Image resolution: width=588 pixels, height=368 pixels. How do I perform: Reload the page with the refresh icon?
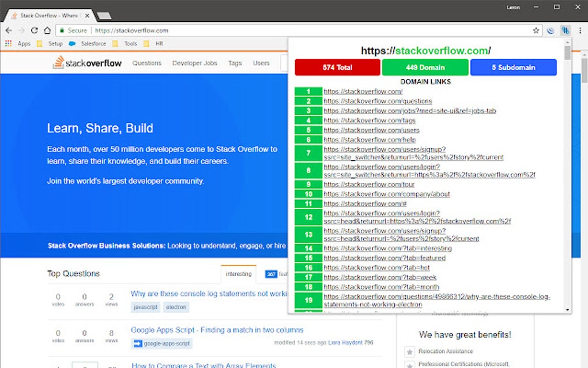36,31
